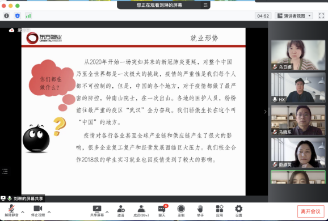The width and height of the screenshot is (328, 221).
Task: Show network signal statistics icon
Action: [28, 16]
